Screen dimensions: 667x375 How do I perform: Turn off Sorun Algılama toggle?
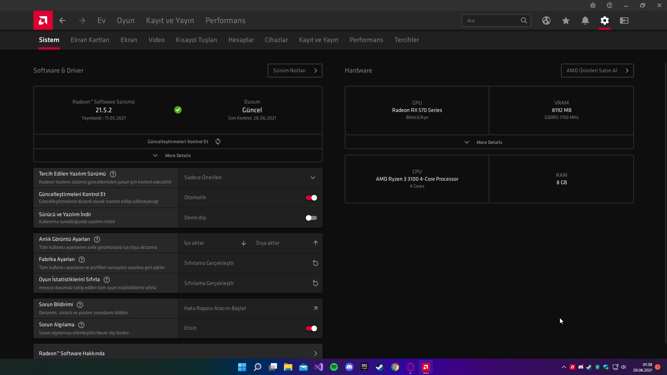click(x=311, y=328)
